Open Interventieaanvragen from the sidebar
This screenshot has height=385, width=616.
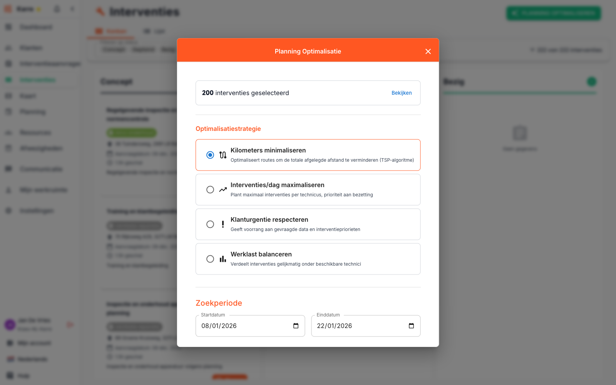49,64
